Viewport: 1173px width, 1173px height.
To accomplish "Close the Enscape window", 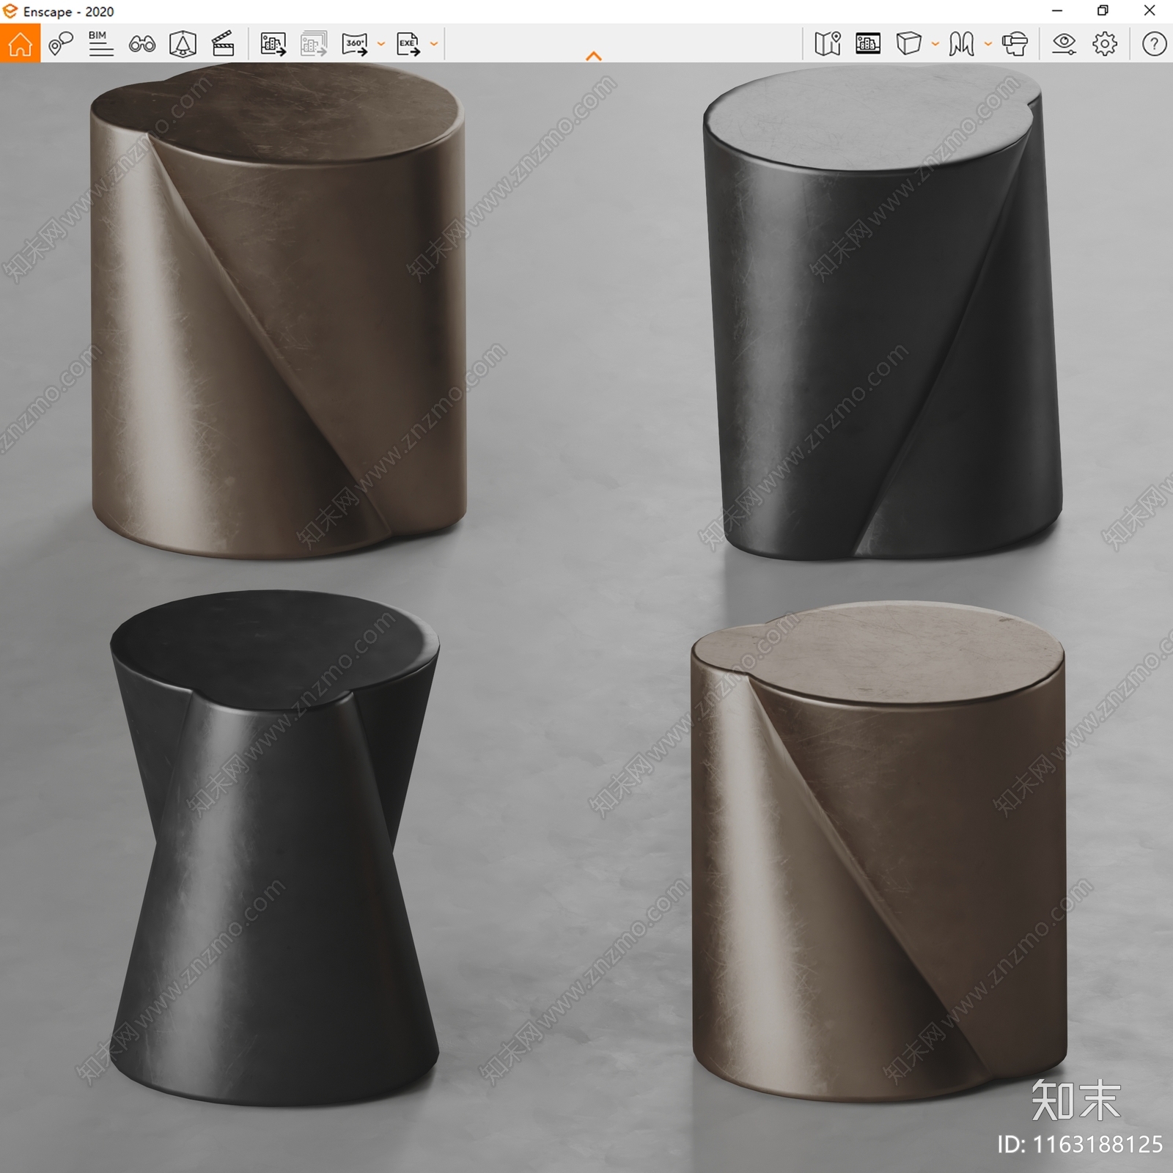I will (x=1150, y=11).
